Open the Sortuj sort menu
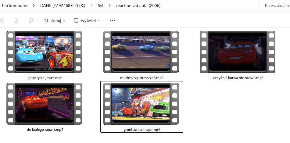 (54, 20)
